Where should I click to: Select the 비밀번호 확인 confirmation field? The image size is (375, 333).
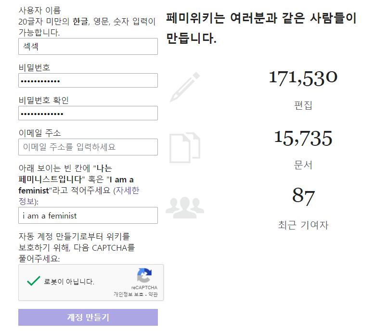pyautogui.click(x=88, y=113)
